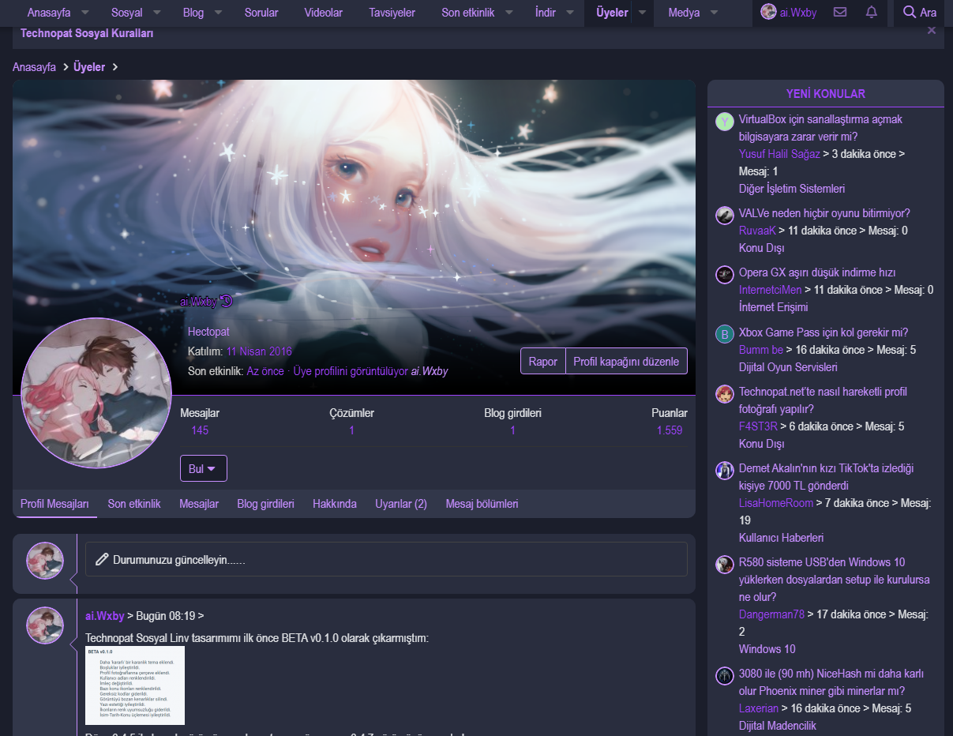This screenshot has height=736, width=953.
Task: Click the Rapor button
Action: pyautogui.click(x=543, y=361)
